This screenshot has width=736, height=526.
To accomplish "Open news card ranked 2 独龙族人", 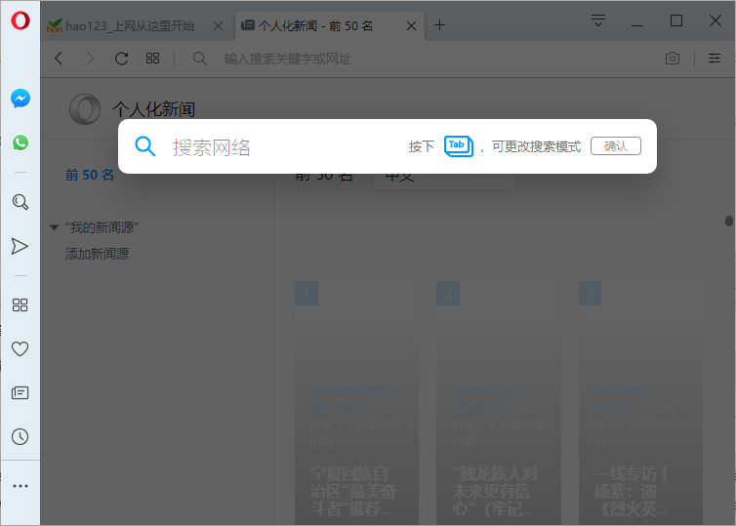I will (x=499, y=403).
